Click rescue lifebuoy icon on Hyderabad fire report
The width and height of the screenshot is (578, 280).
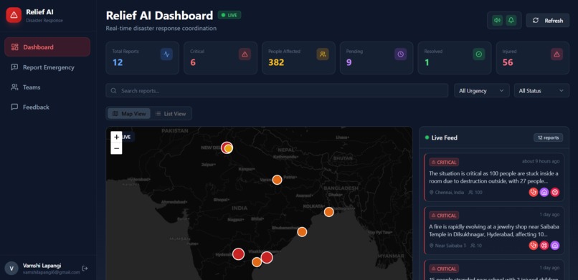point(544,246)
